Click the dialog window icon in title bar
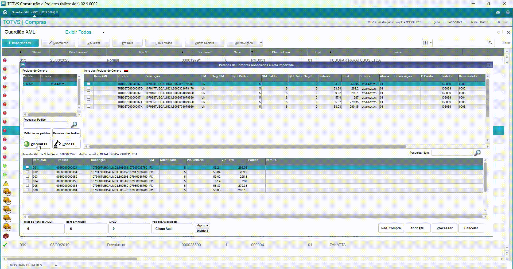Screen dimensions: 513x269 [23, 65]
